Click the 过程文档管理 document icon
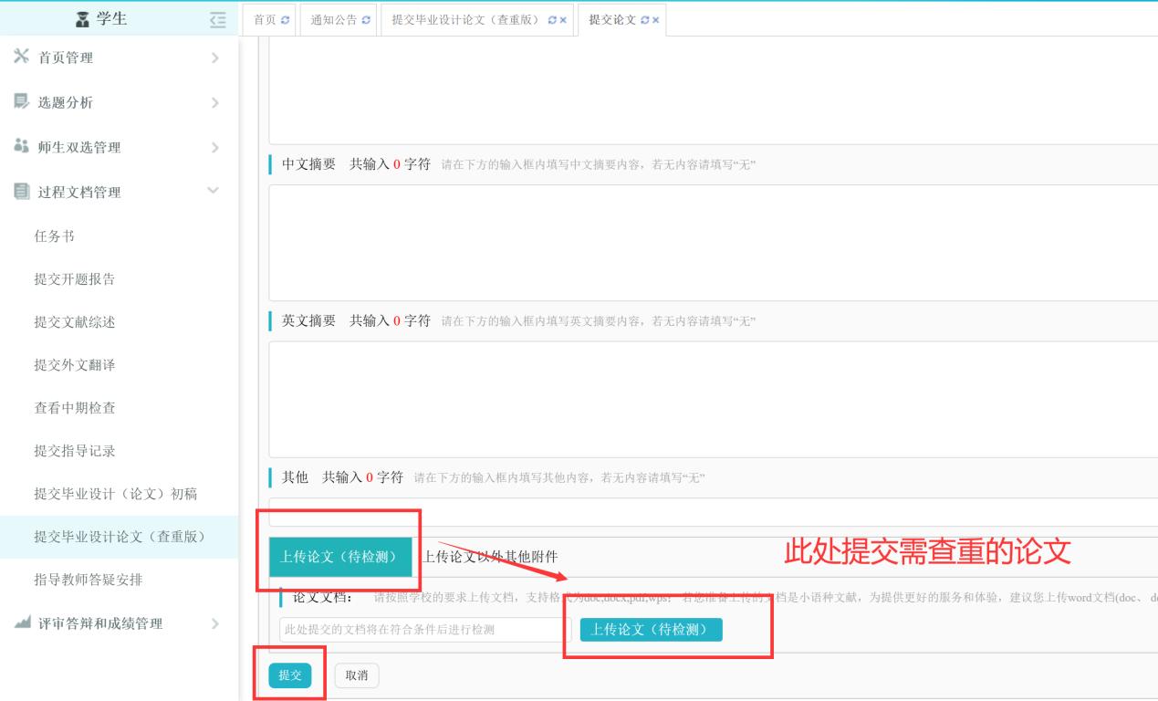Viewport: 1158px width, 701px height. (x=22, y=192)
